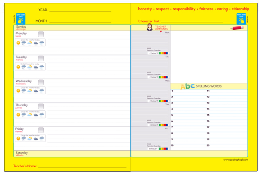Click Monday's conduct color scale
This screenshot has height=174, width=262.
[x=163, y=53]
